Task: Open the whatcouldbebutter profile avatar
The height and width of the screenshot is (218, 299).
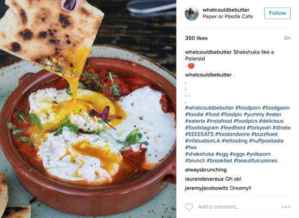Action: pos(192,13)
